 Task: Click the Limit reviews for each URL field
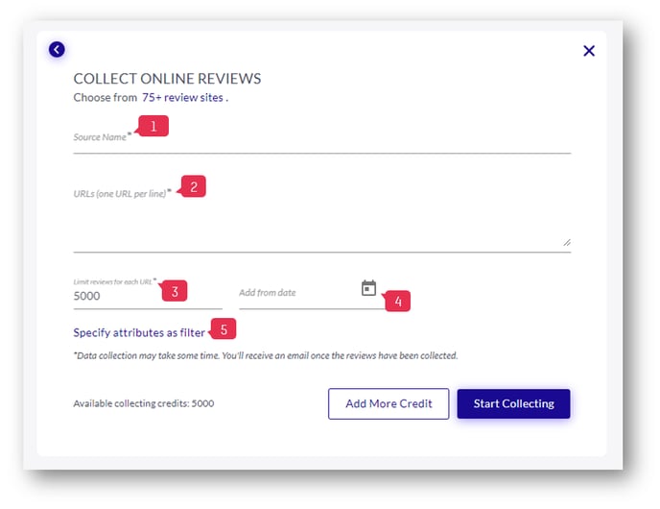[148, 296]
